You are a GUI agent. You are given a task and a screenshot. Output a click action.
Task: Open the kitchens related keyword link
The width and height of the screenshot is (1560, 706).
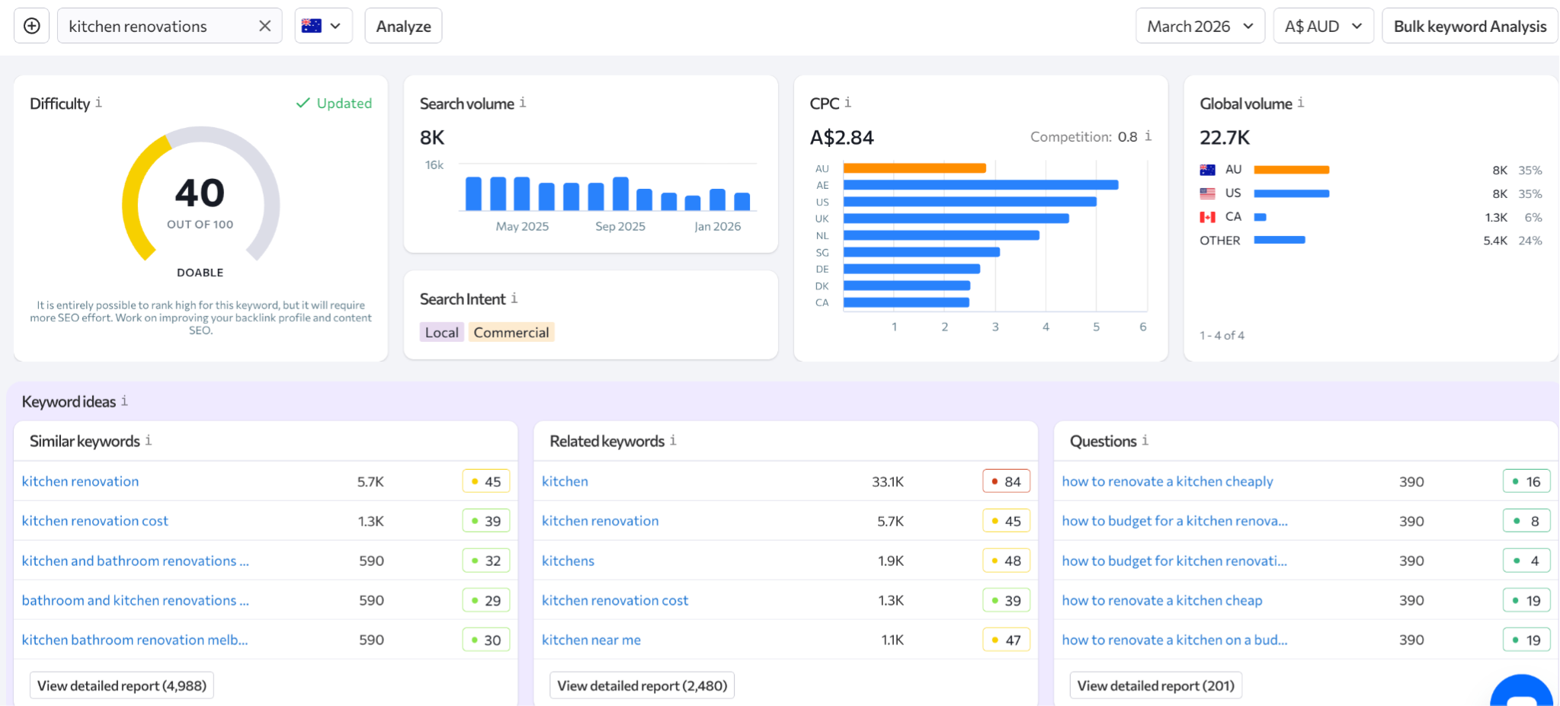click(x=568, y=561)
